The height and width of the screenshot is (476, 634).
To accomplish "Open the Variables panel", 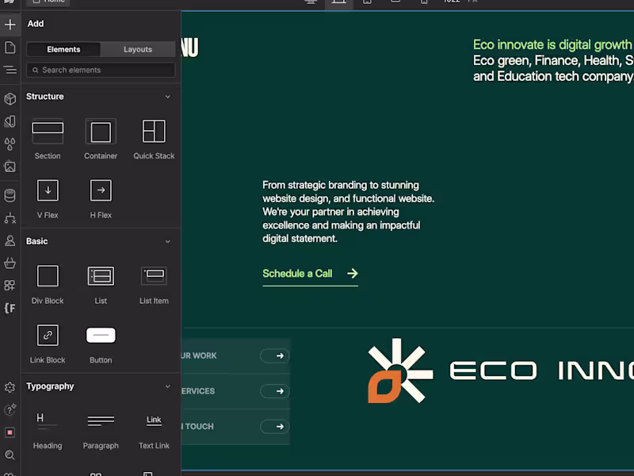I will point(10,144).
